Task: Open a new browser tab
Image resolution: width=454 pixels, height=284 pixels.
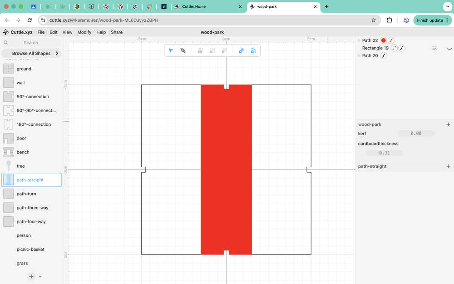Action: 326,6
